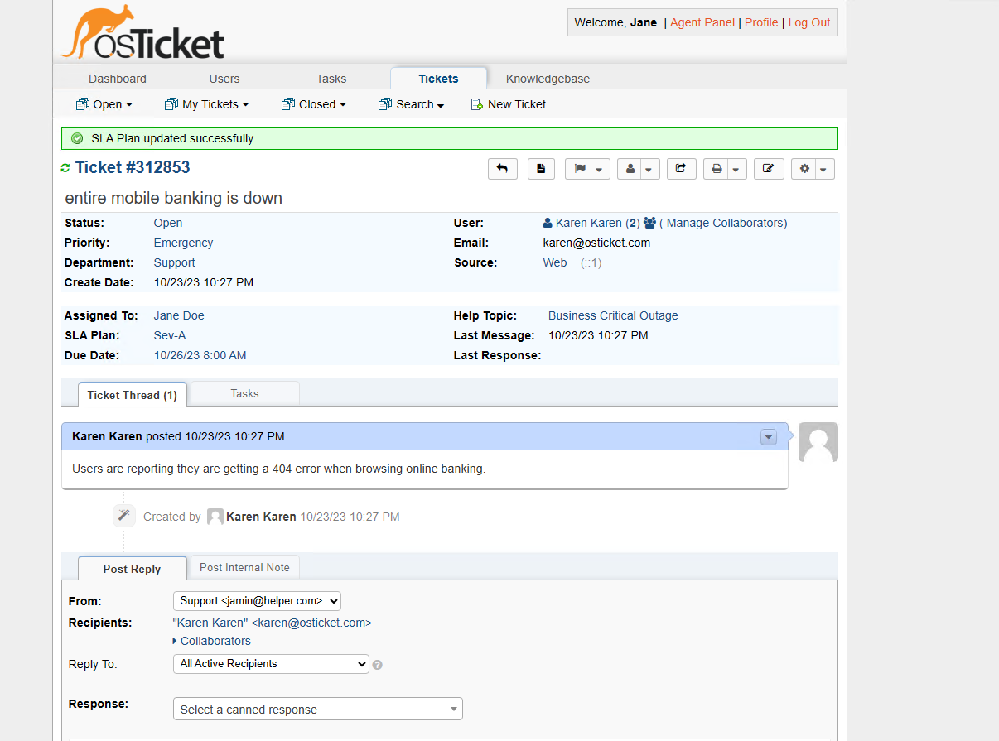Open the canned response selector
999x741 pixels.
click(x=317, y=709)
